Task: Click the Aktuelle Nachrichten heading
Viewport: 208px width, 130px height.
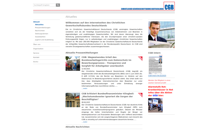Action: 77,127
